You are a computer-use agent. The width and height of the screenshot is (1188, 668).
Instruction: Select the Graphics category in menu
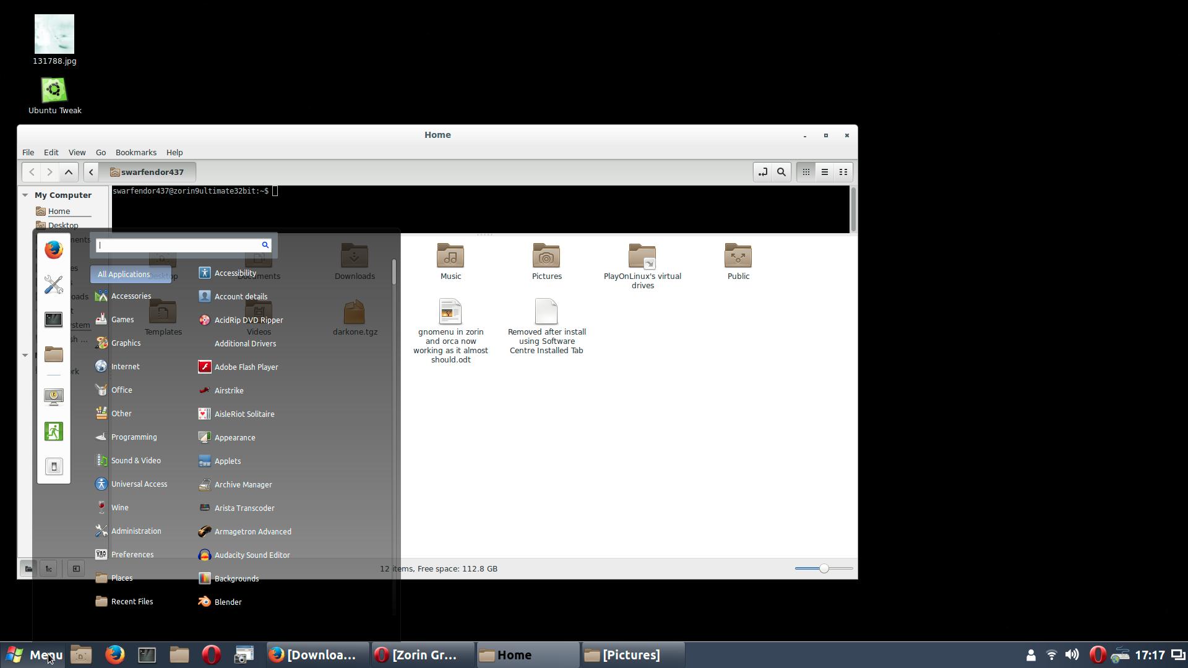126,343
